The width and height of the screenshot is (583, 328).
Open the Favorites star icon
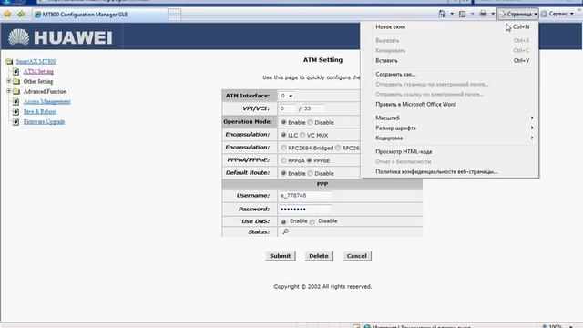pos(7,15)
